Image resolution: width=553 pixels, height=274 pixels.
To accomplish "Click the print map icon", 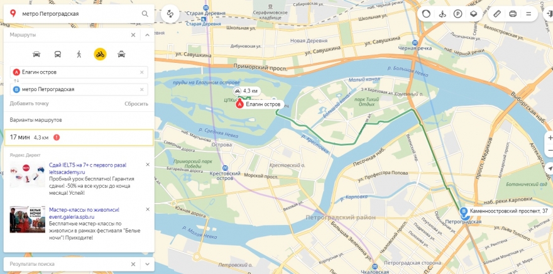I will tap(513, 14).
